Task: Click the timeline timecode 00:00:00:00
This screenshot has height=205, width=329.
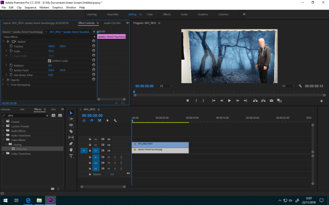Action: click(92, 116)
